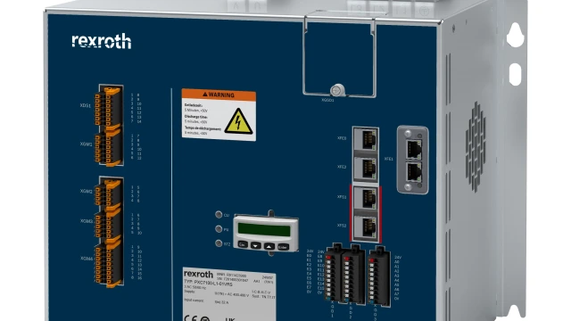Click the XGD2 black terminal block

point(352,275)
